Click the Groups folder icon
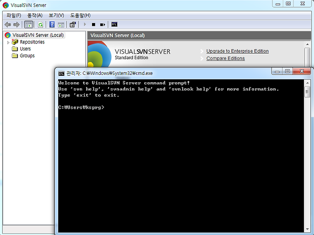 click(15, 56)
